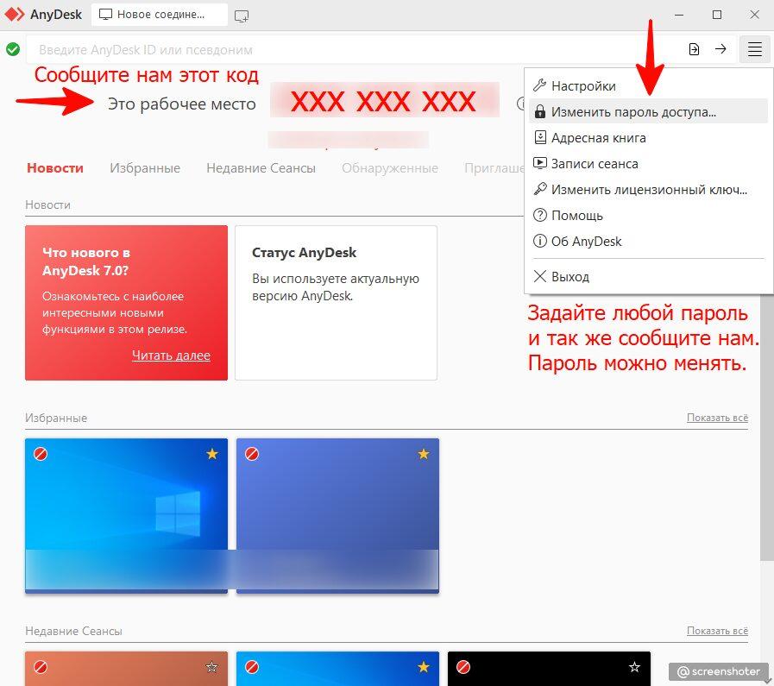774x686 pixels.
Task: Follow the Читать далее link
Action: tap(171, 356)
